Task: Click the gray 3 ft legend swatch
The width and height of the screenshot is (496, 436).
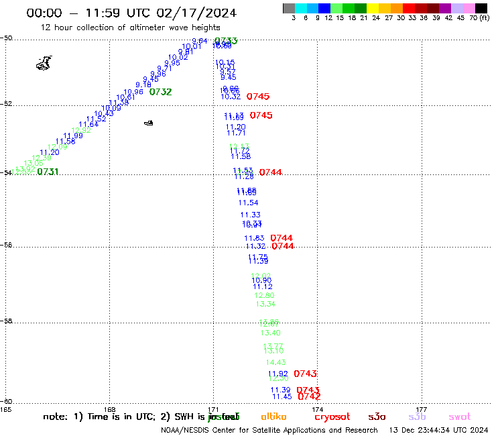Action: click(289, 8)
